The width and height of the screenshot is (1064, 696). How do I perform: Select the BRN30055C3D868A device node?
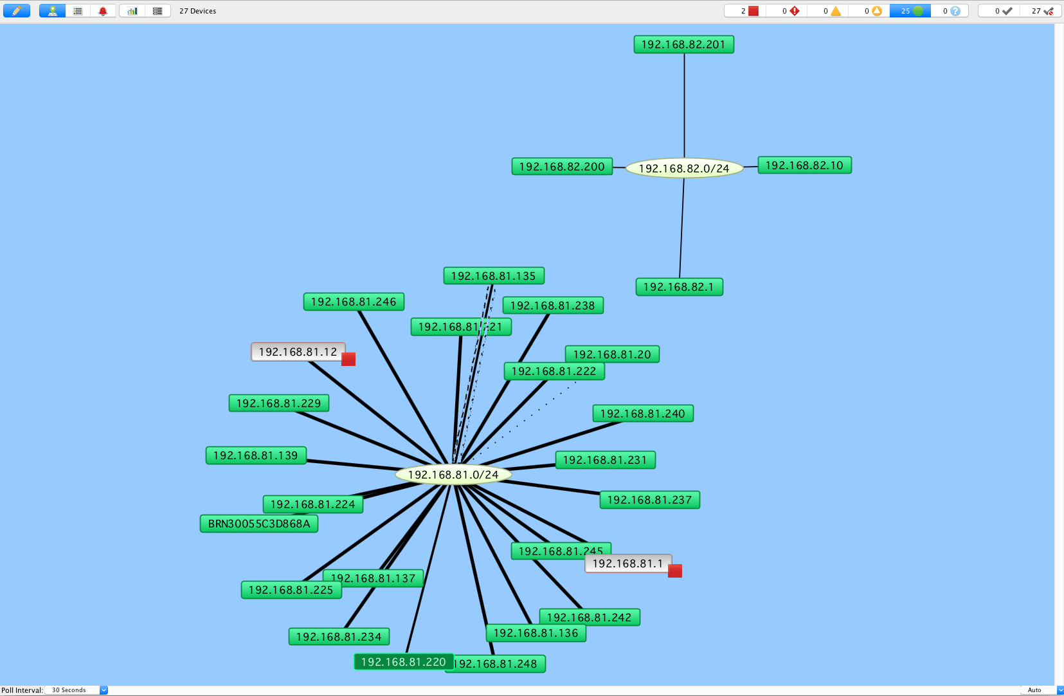[259, 524]
